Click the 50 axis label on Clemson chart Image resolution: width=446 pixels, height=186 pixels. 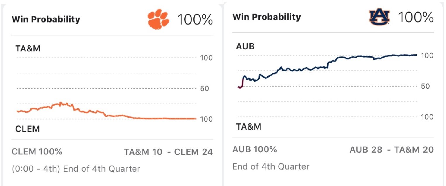(x=205, y=88)
